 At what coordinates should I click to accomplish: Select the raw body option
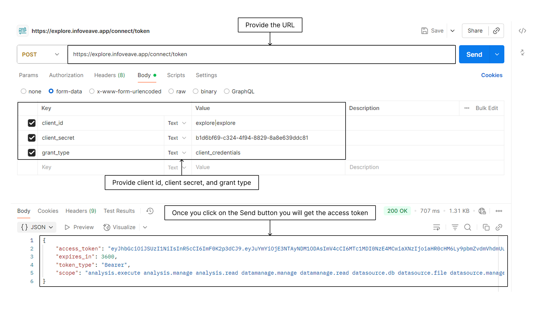tap(171, 91)
